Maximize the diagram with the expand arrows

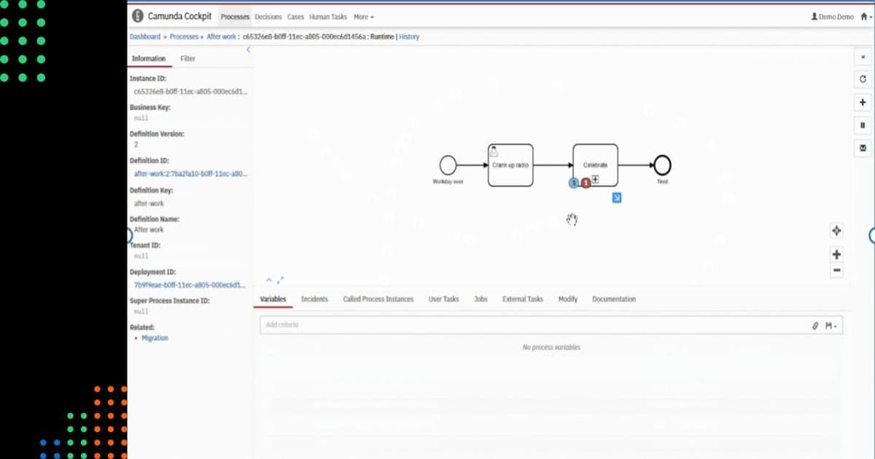280,279
